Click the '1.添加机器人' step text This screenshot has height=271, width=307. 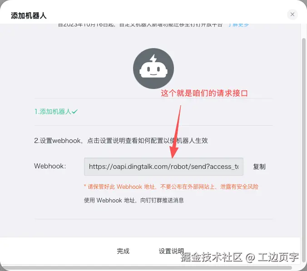(53, 112)
